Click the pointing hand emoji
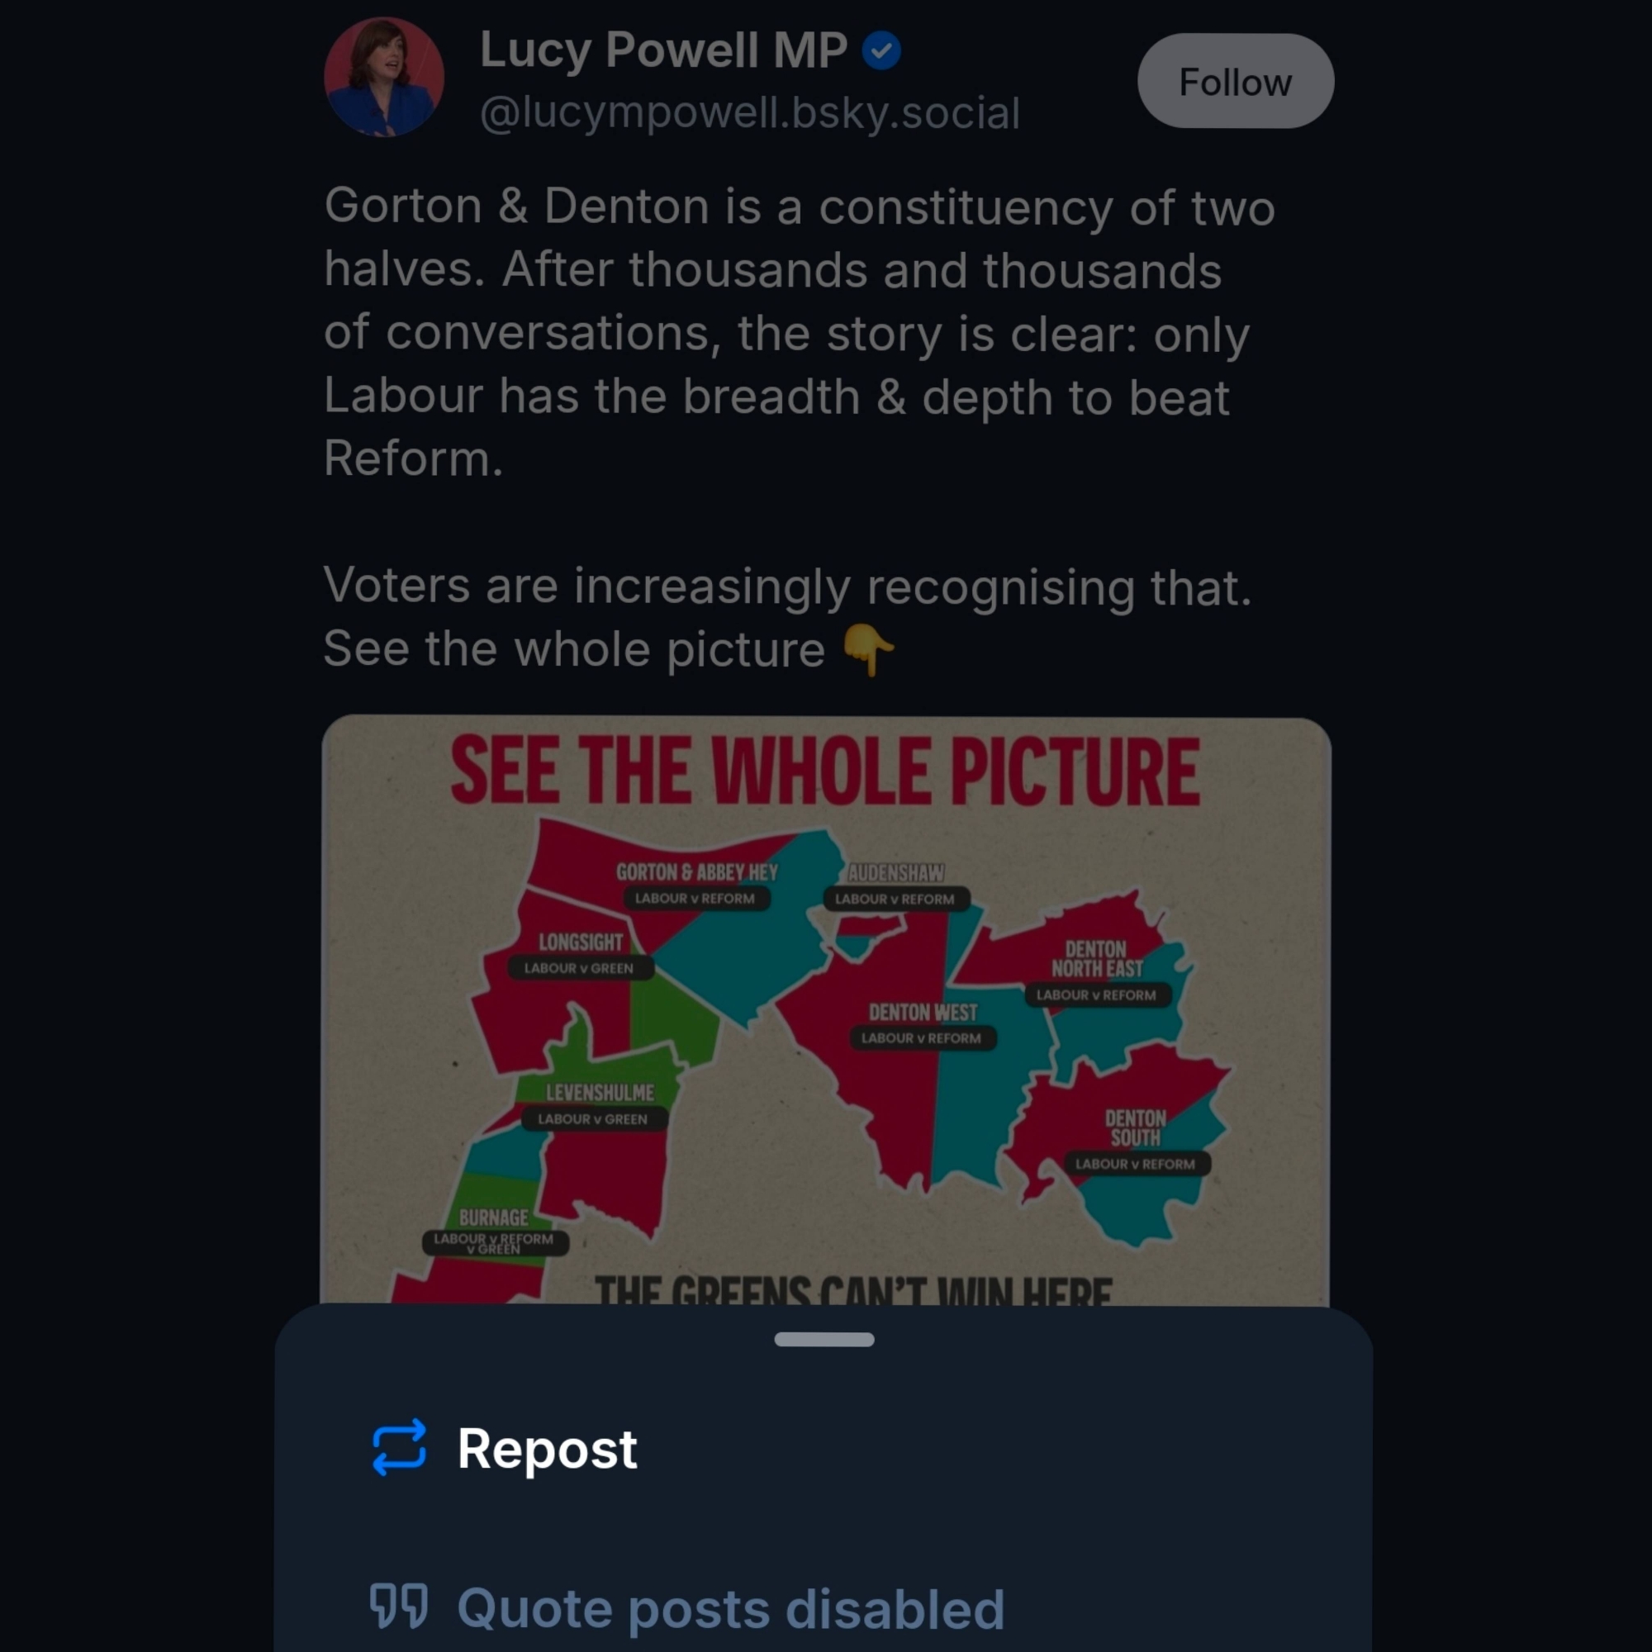Image resolution: width=1652 pixels, height=1652 pixels. click(868, 649)
